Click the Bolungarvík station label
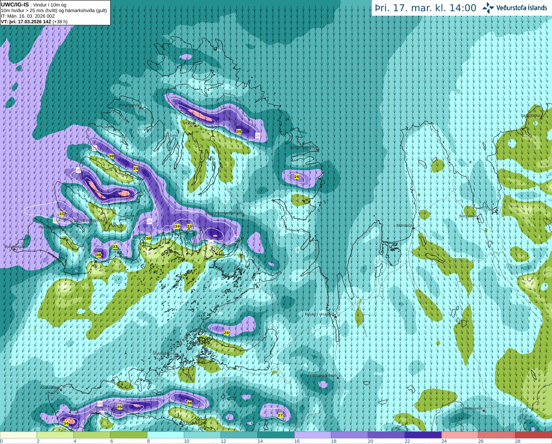Screen dimensions: 552x444 pos(129,105)
